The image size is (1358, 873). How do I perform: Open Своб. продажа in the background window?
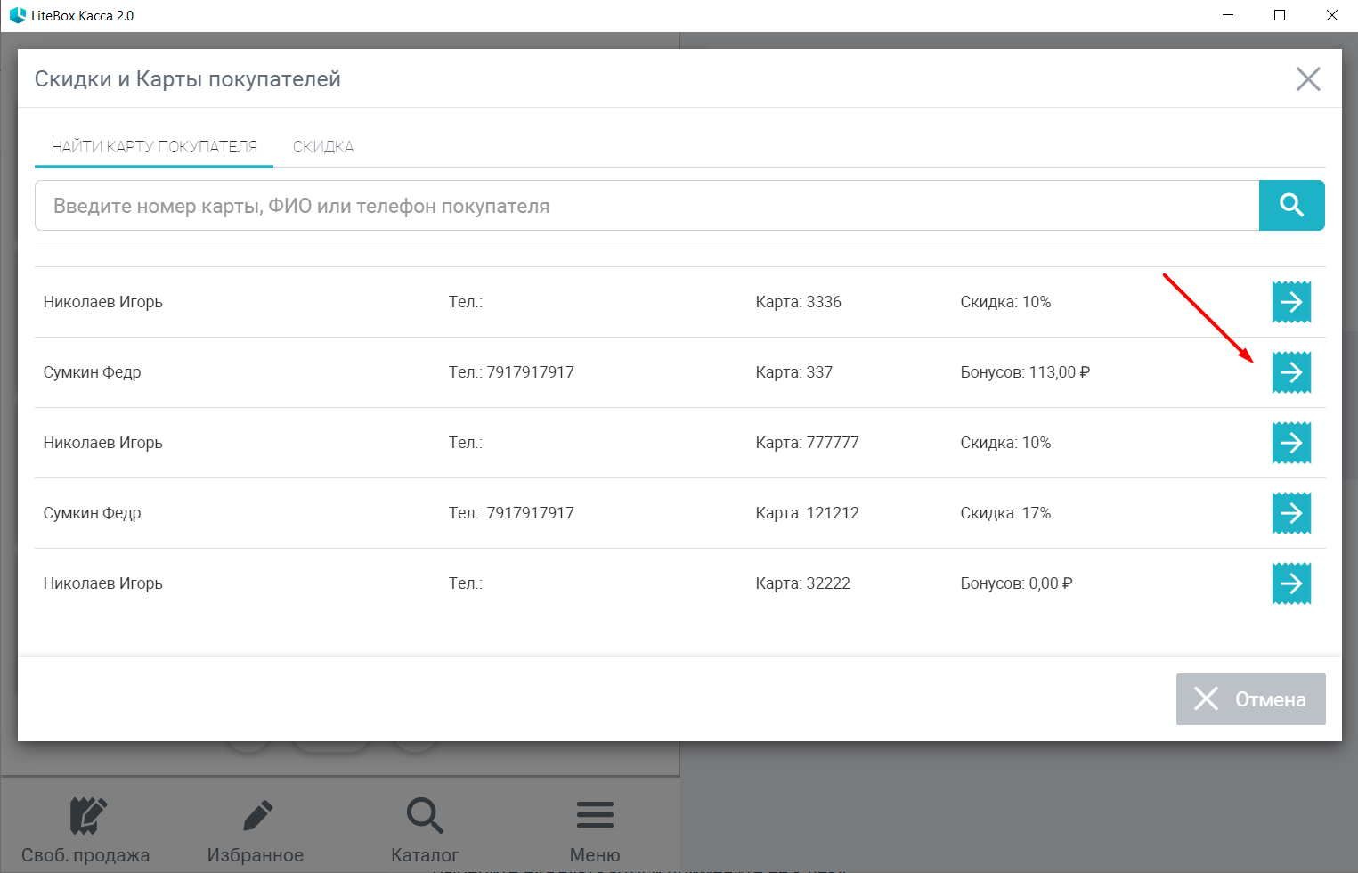coord(85,830)
